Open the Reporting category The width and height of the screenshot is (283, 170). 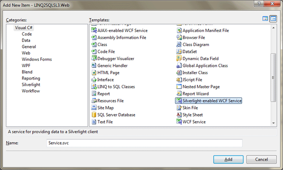(31, 78)
